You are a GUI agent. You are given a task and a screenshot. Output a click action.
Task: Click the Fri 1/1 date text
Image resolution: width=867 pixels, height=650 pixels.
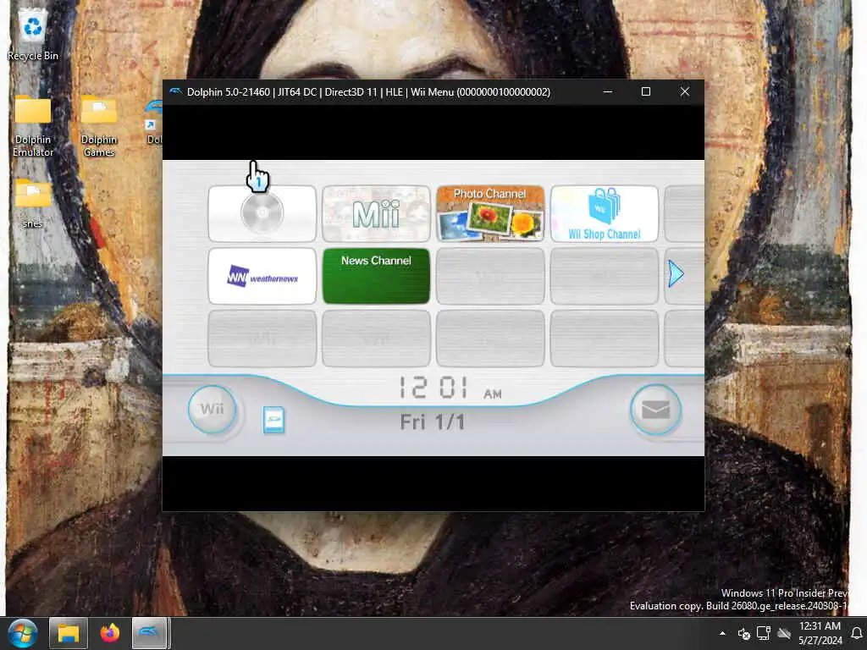433,422
